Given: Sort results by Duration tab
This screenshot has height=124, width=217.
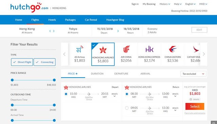Looking at the screenshot, I should pyautogui.click(x=97, y=74).
